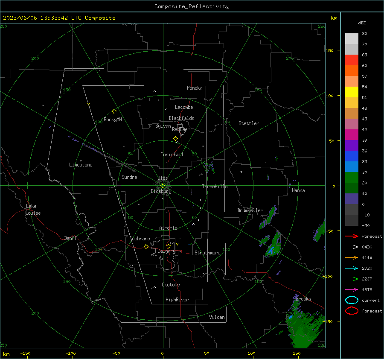
Task: Click the dBZ legend heading
Action: [362, 23]
